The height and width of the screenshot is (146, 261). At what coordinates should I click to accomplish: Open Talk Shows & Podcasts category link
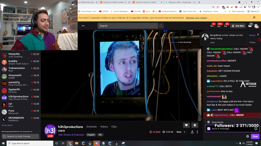click(71, 135)
